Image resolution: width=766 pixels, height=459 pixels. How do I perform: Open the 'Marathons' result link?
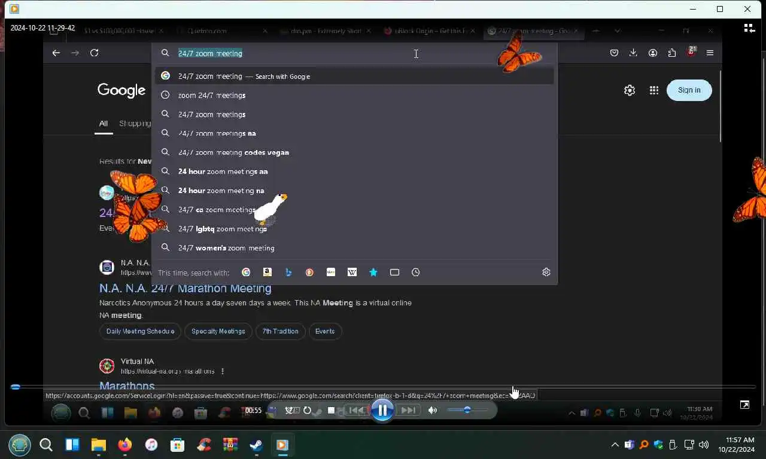point(127,385)
